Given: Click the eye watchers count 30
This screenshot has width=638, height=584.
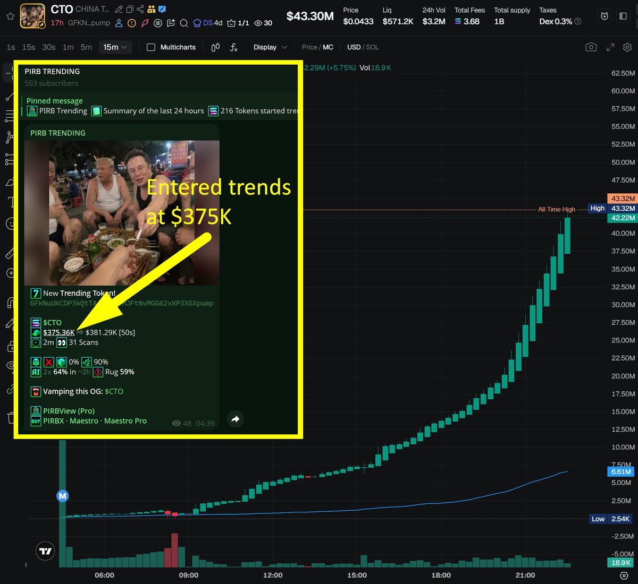Looking at the screenshot, I should point(263,23).
